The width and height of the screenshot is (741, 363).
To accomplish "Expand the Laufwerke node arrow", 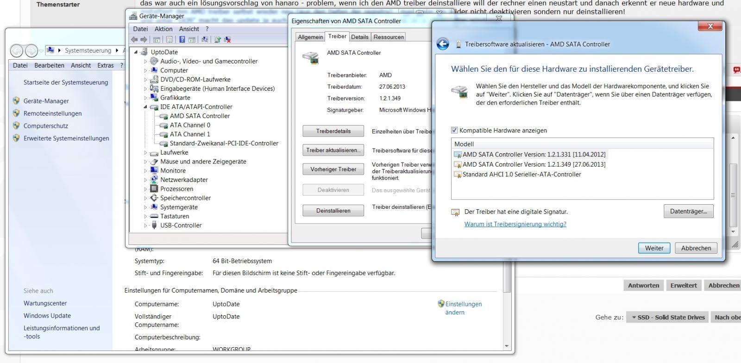I will (145, 152).
